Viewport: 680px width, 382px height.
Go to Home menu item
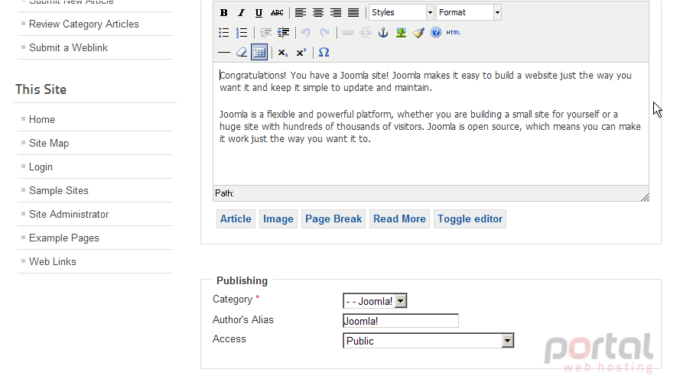(x=42, y=119)
